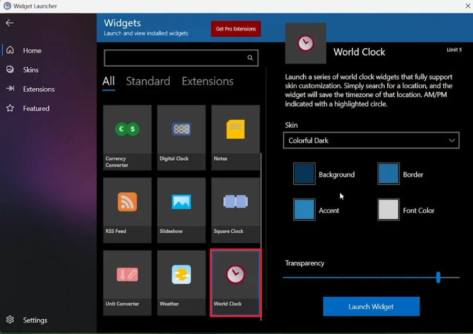Screen dimensions: 473x334
Task: Switch to the Standard tab
Action: 148,81
